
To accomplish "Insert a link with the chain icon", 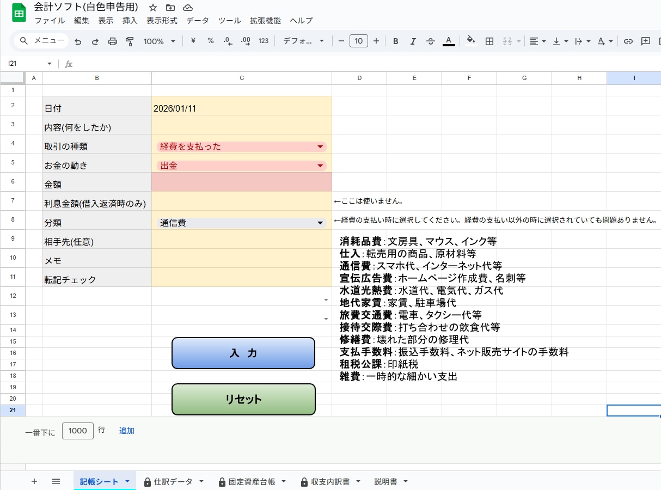I will pos(628,41).
